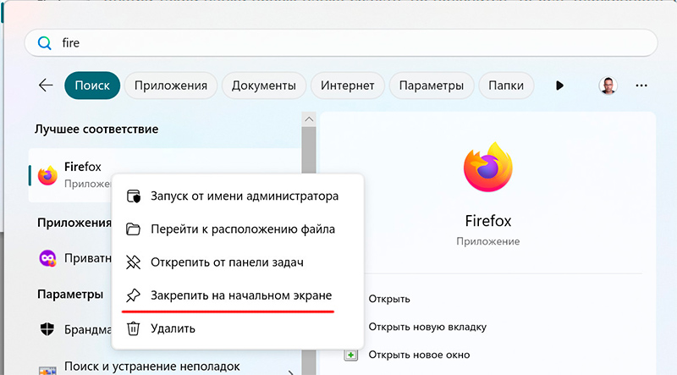Click the firewall shield icon under Параметры
677x375 pixels.
tap(47, 328)
